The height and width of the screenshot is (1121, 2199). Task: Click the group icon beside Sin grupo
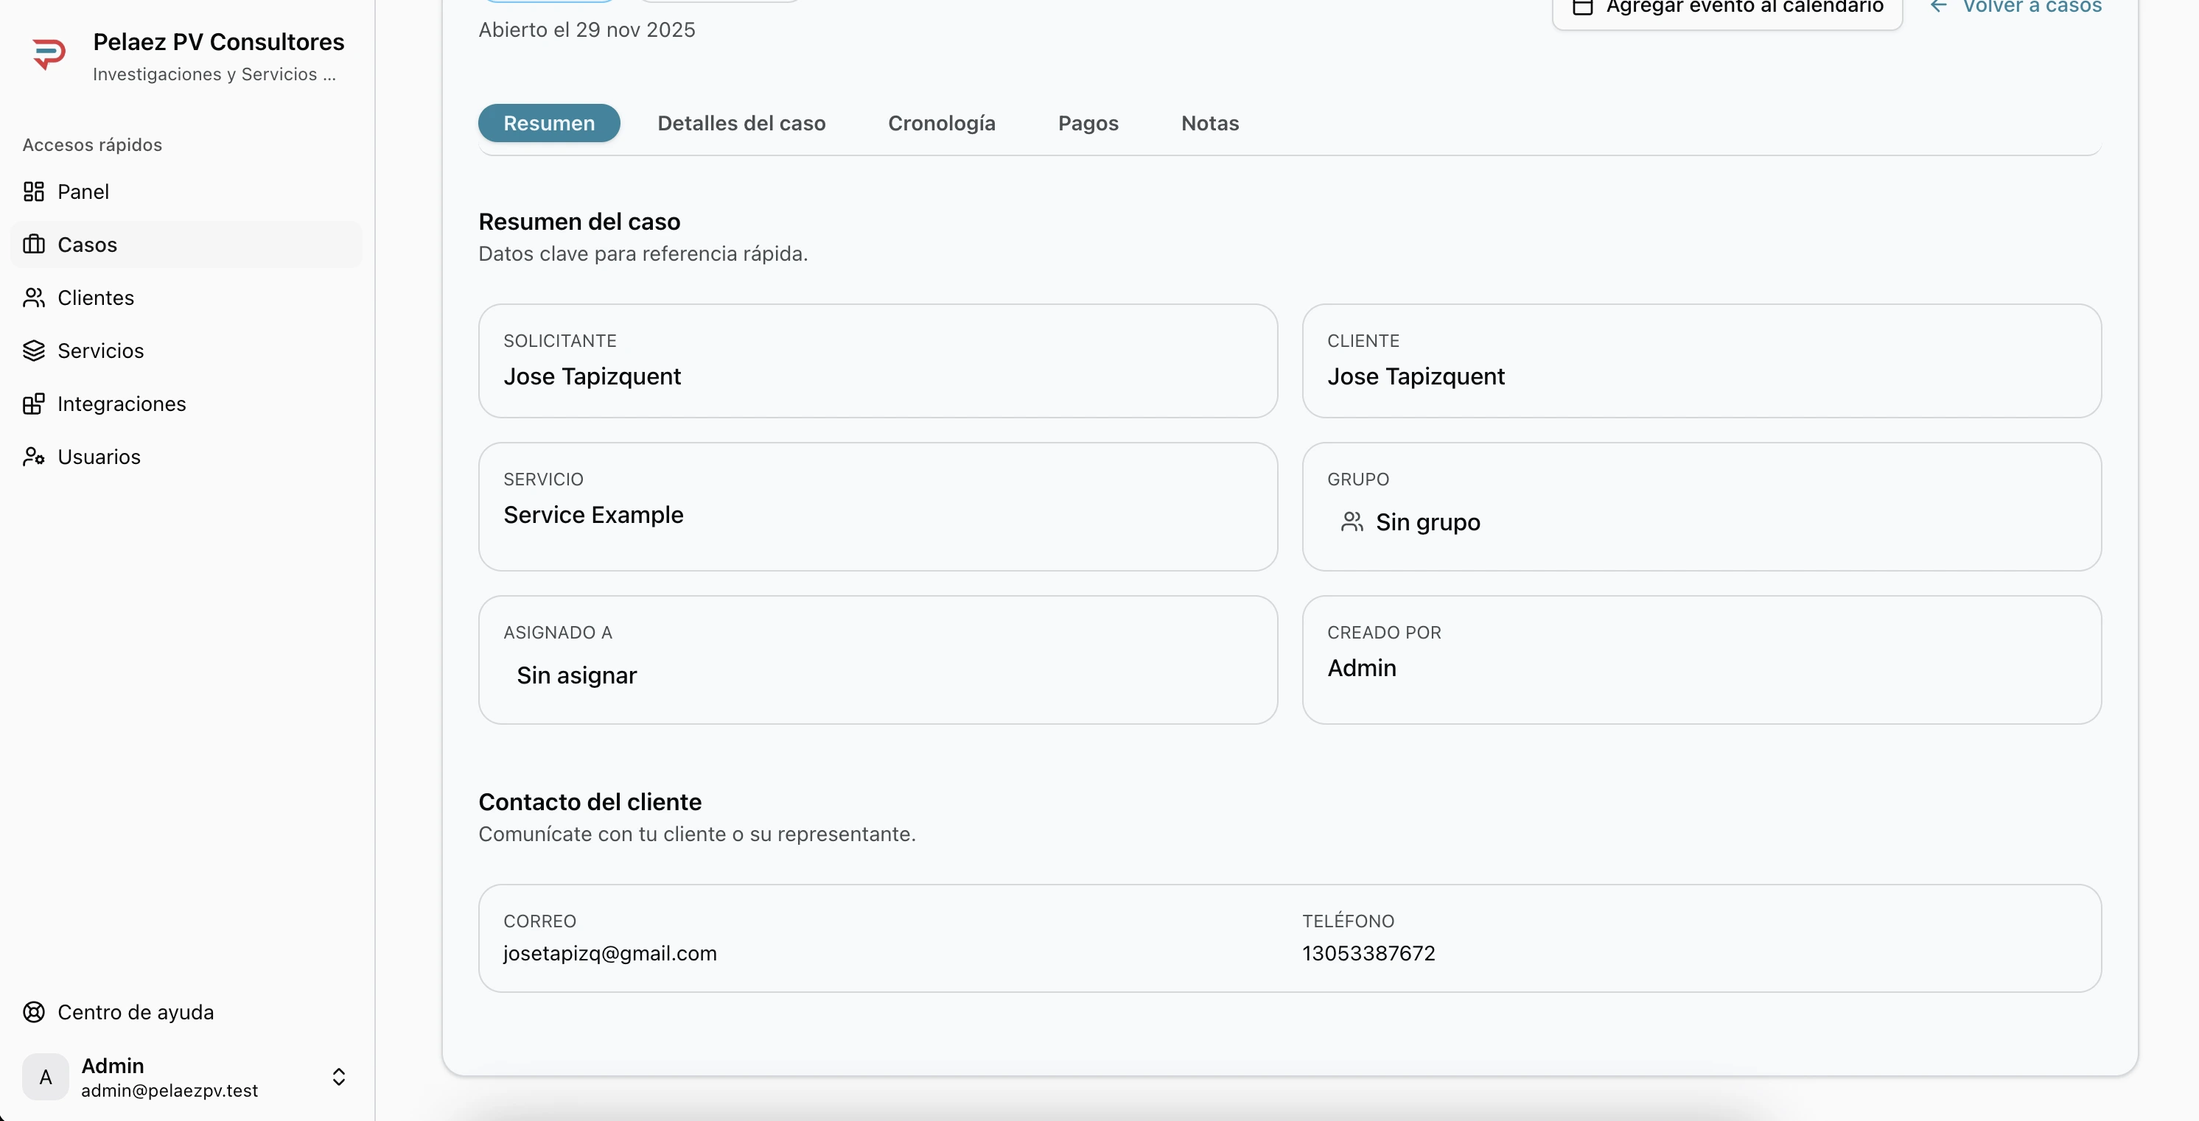coord(1352,521)
